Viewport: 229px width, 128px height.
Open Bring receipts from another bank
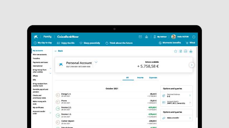tap(40, 85)
